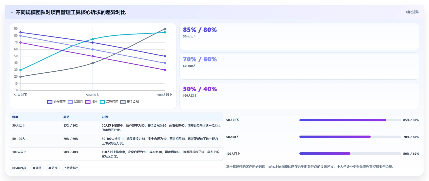Click the 维度 column header
The width and height of the screenshot is (429, 181).
pyautogui.click(x=15, y=117)
